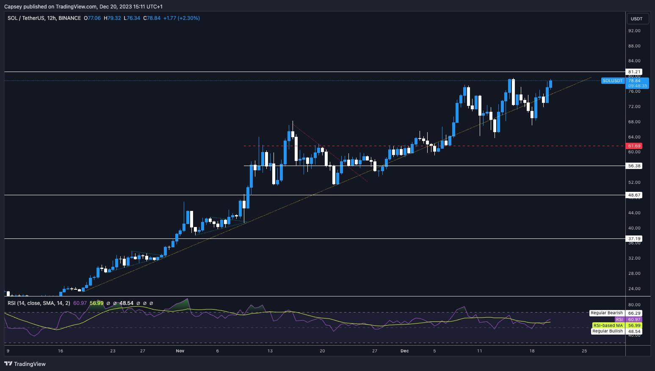Click the change value +1.77 (+2.30%)
The width and height of the screenshot is (655, 371).
pyautogui.click(x=182, y=18)
